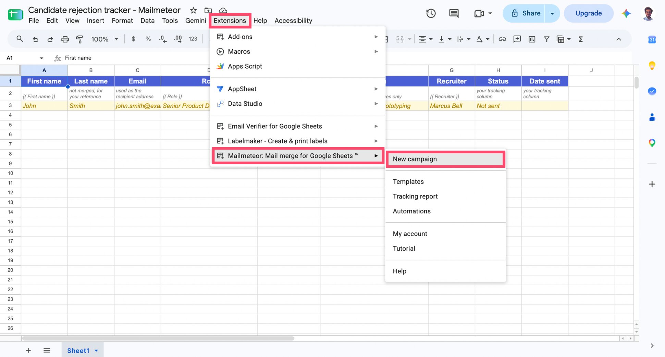This screenshot has width=665, height=357.
Task: Open the user account avatar
Action: coord(648,13)
